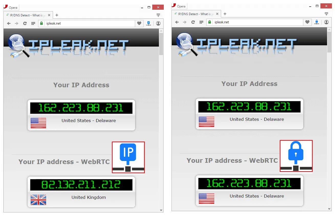Open Speed Dial grid in left window
335x216 pixels.
click(x=33, y=23)
